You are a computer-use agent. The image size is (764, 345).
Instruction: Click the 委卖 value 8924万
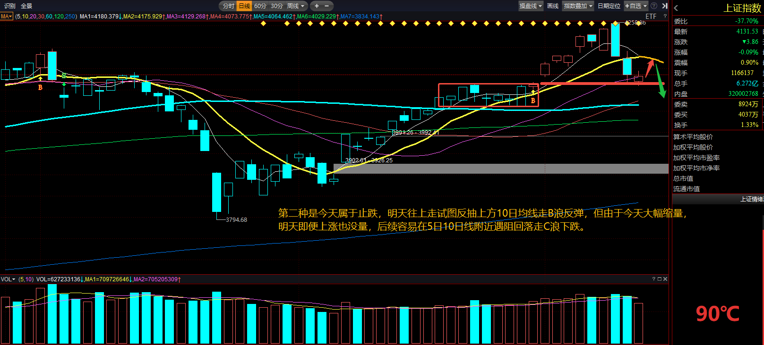click(x=748, y=104)
